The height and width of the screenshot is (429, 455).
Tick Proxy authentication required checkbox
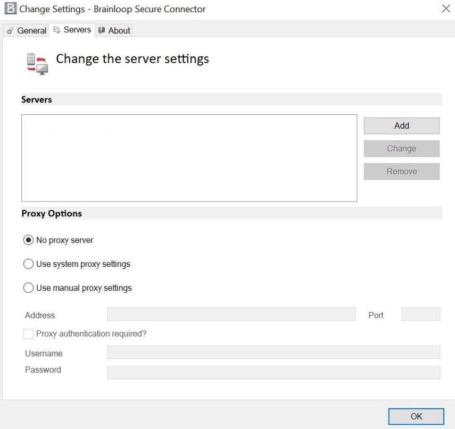click(x=28, y=334)
